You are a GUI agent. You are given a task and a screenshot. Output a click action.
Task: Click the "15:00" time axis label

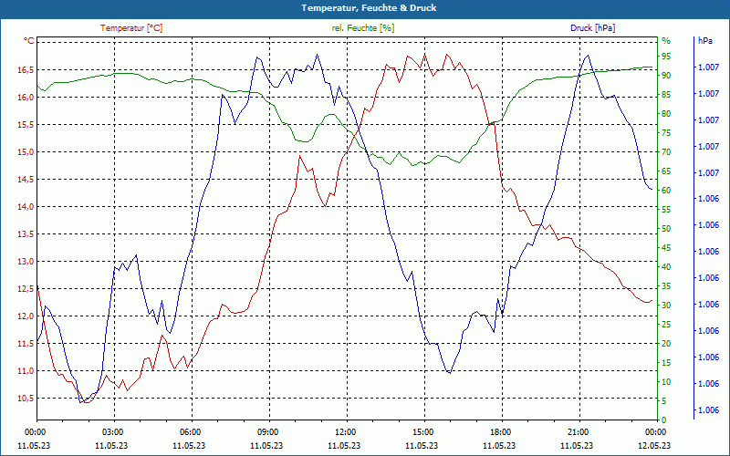(x=422, y=431)
